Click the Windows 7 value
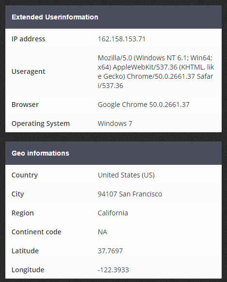 (x=115, y=123)
